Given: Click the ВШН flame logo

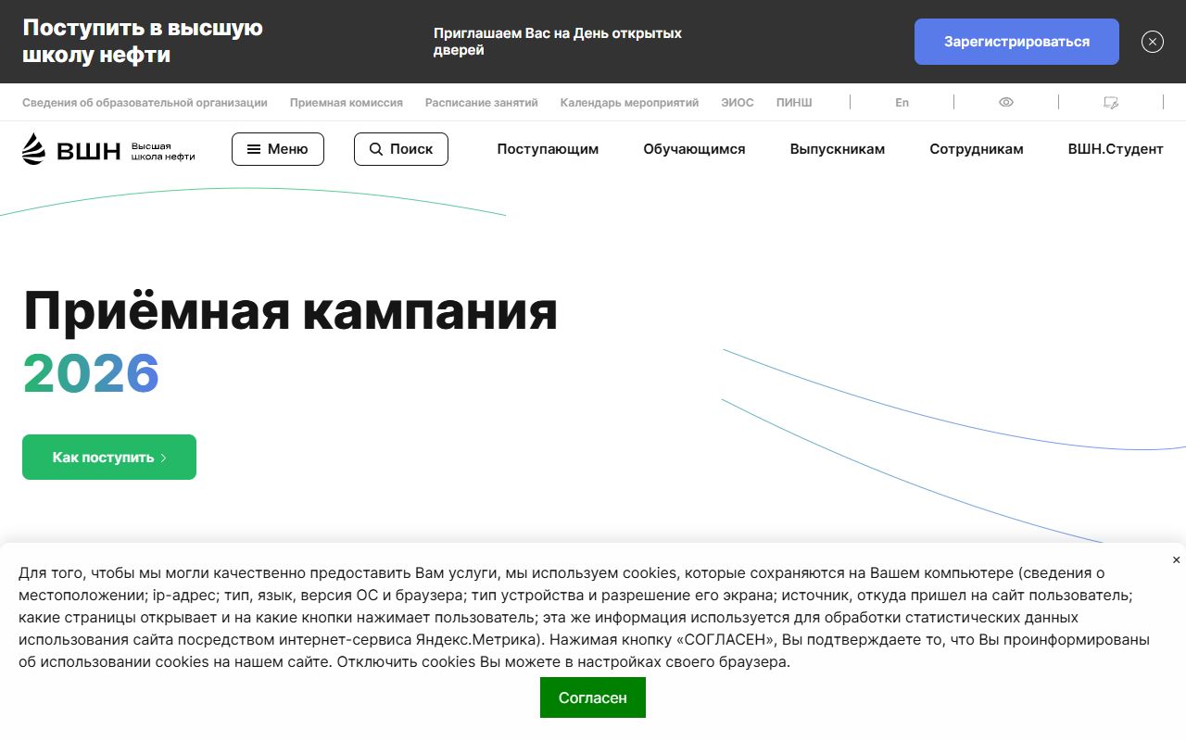Looking at the screenshot, I should [x=33, y=149].
